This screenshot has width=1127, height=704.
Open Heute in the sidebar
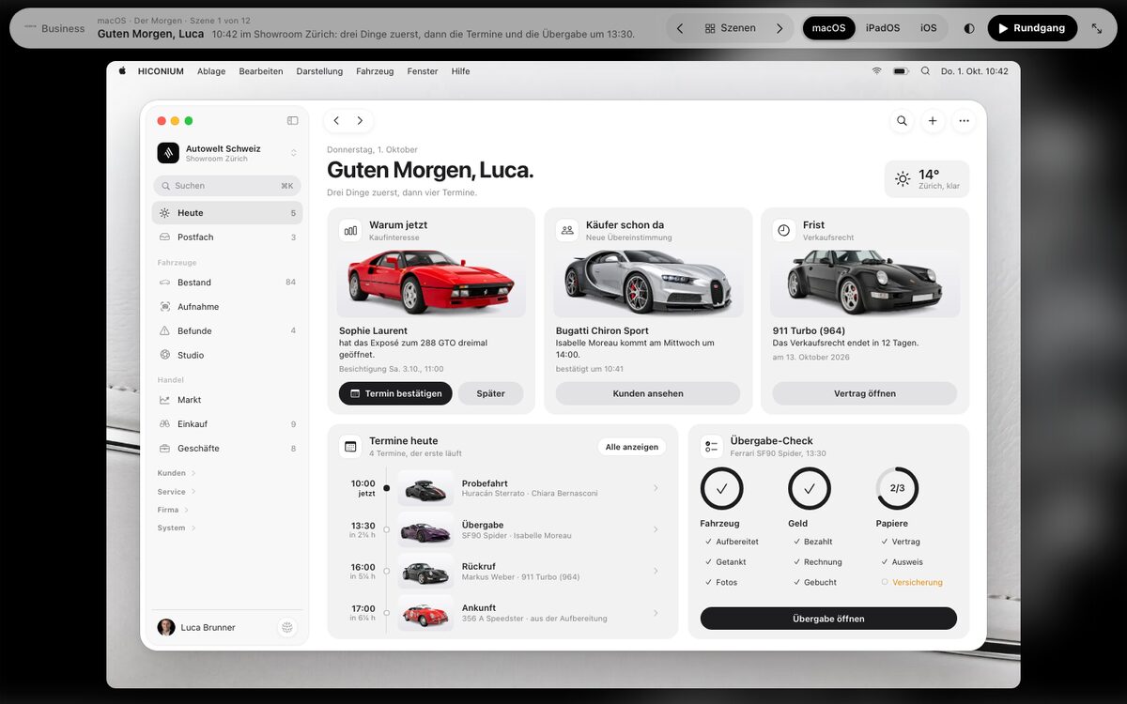[x=227, y=213]
